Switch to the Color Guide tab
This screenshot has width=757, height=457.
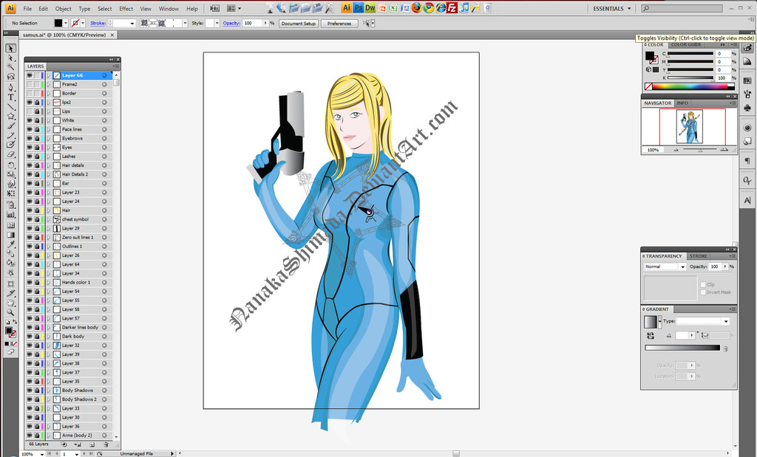(686, 45)
